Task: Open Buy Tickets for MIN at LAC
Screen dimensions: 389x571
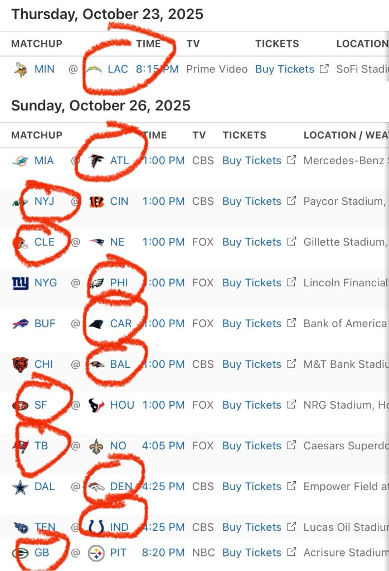Action: 285,69
